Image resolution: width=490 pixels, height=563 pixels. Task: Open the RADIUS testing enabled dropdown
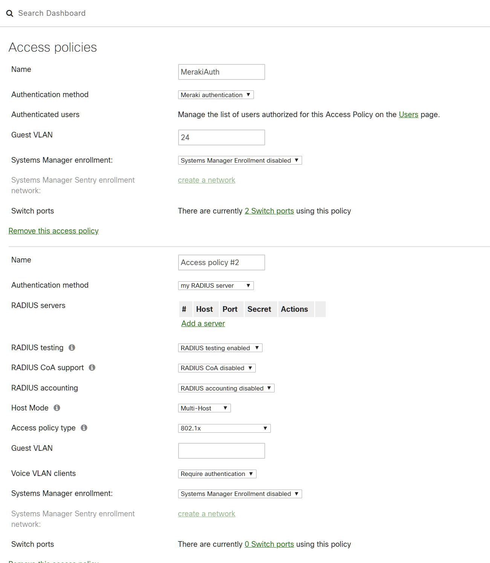click(220, 348)
